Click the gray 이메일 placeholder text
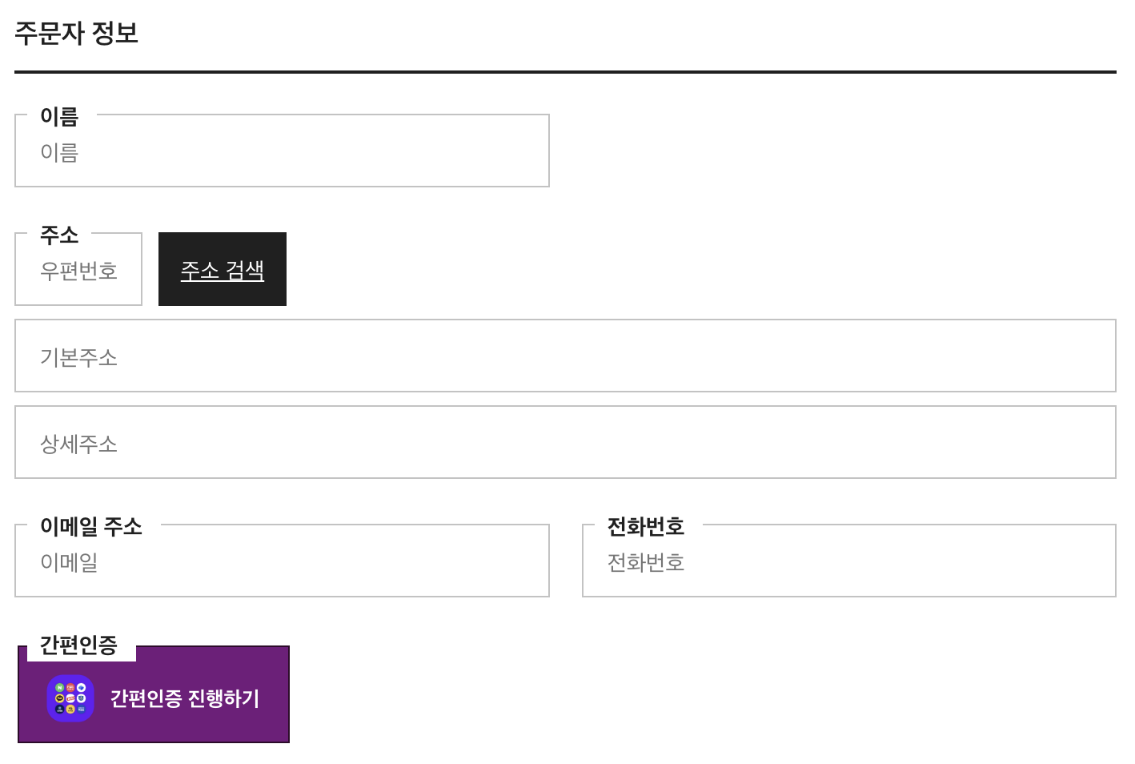The height and width of the screenshot is (764, 1135). click(69, 562)
